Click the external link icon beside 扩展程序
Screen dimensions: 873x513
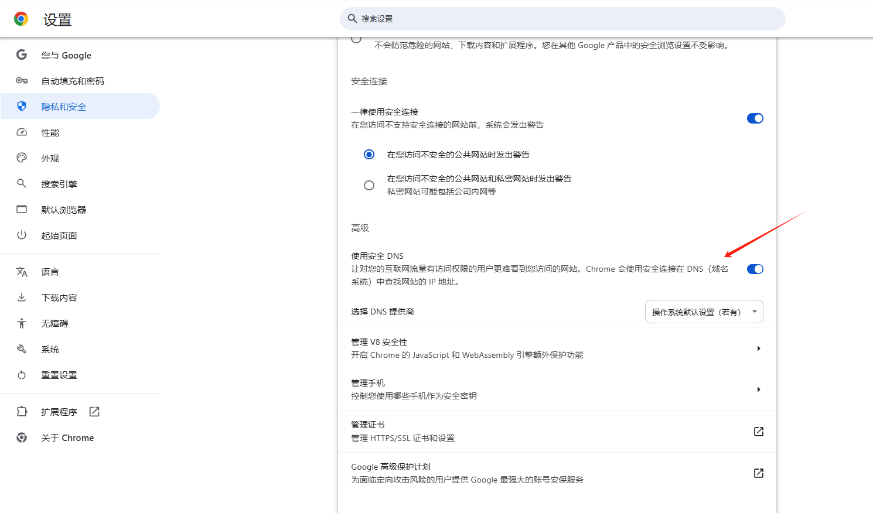(94, 412)
